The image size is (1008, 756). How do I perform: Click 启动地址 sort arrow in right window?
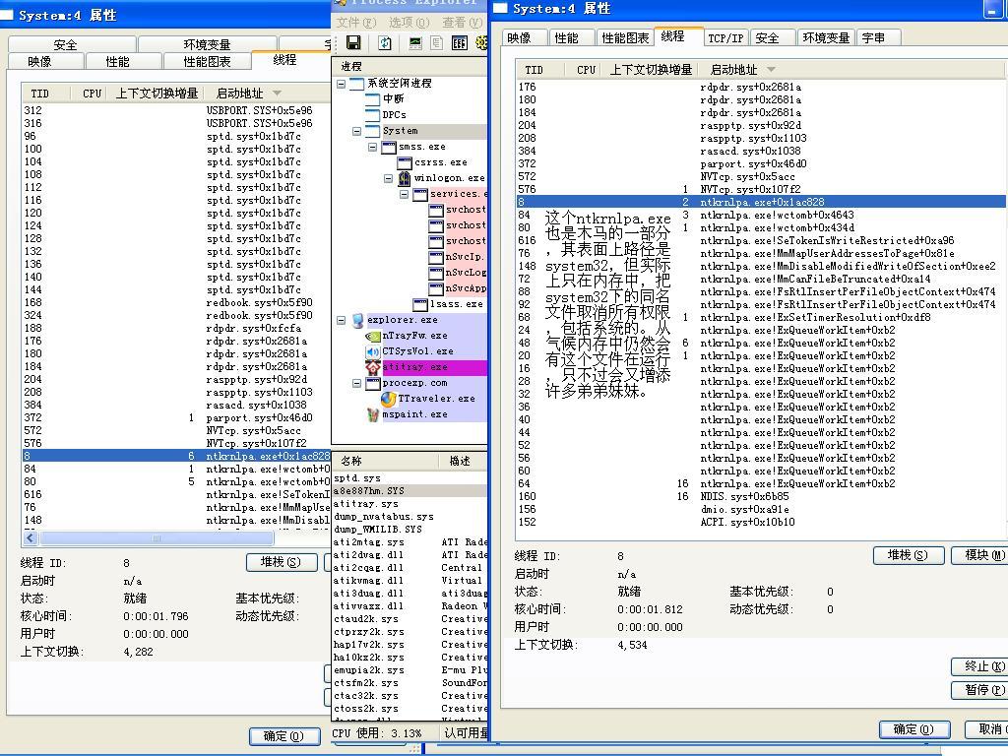[771, 70]
